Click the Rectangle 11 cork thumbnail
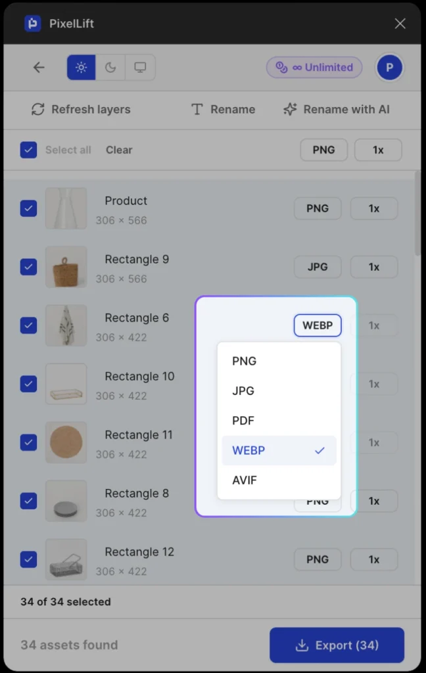Image resolution: width=426 pixels, height=673 pixels. (x=66, y=442)
